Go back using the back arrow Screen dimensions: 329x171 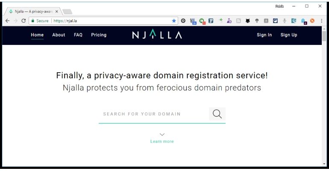pyautogui.click(x=7, y=21)
